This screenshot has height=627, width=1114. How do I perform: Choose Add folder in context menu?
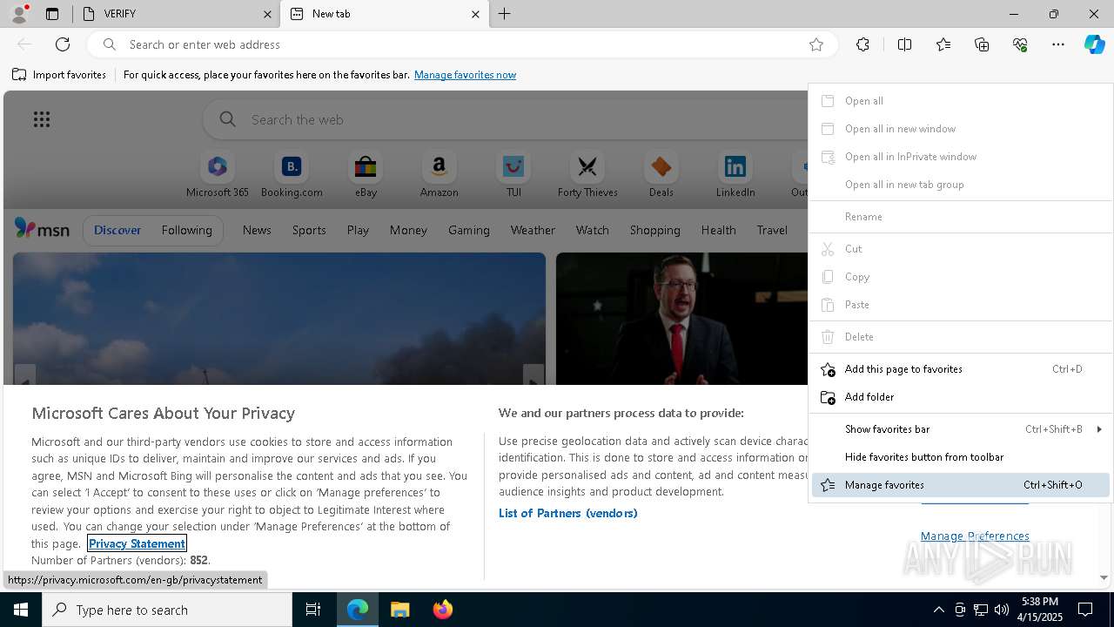961,397
